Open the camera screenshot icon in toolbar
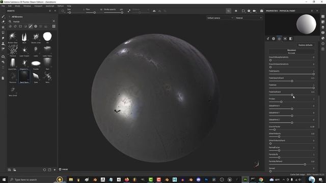Viewport: 326px width, 183px height. (x=261, y=11)
